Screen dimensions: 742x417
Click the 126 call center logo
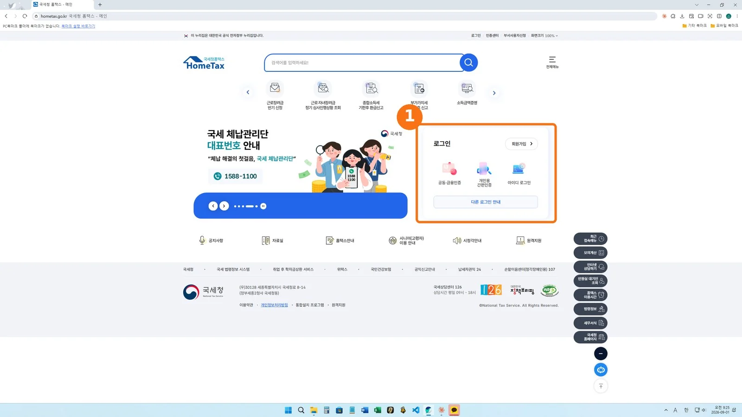point(491,290)
